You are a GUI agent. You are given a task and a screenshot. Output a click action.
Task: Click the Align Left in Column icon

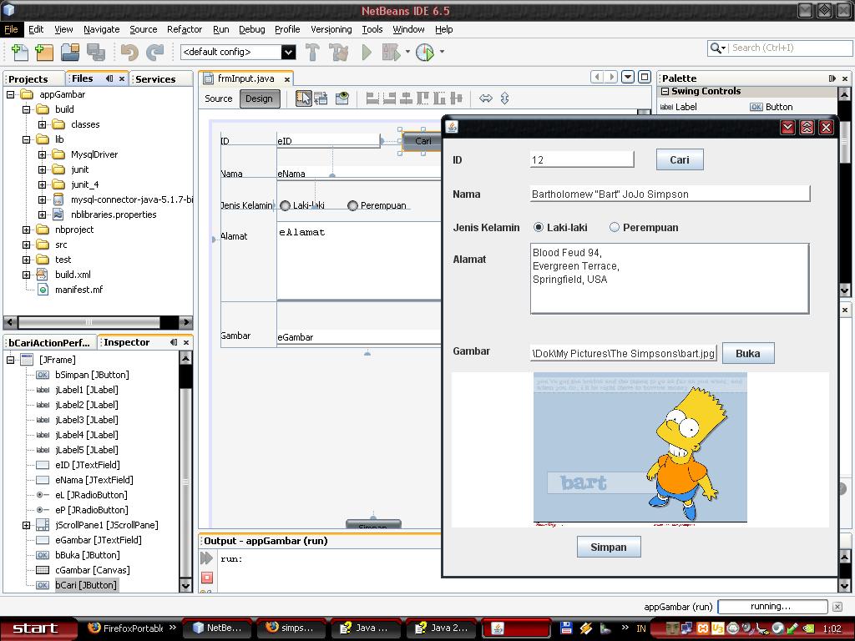[372, 98]
